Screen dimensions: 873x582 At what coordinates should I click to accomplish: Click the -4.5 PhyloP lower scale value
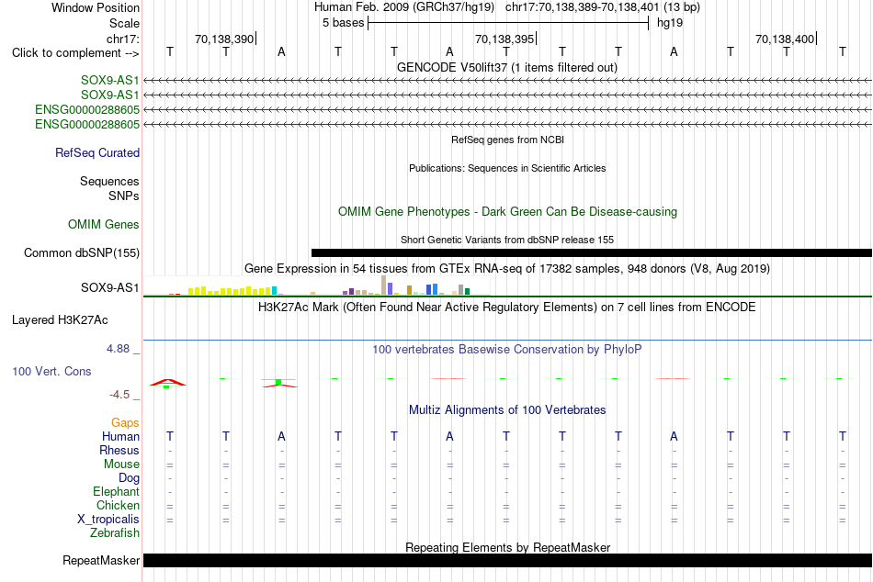pos(119,395)
